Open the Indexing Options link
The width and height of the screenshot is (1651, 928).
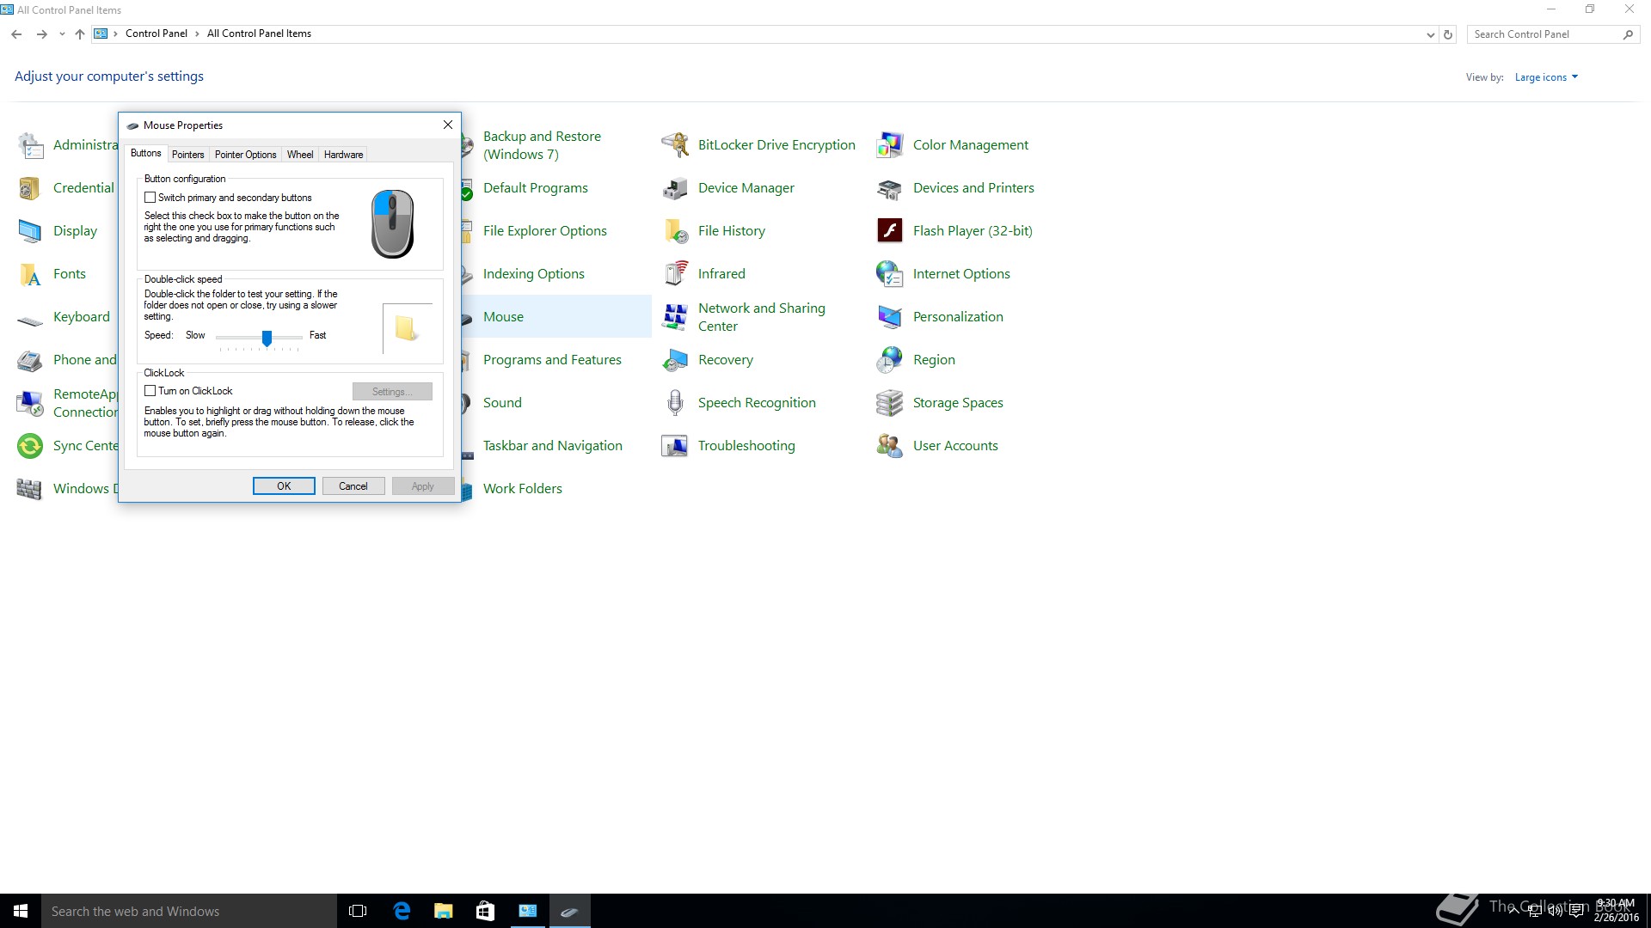(534, 274)
